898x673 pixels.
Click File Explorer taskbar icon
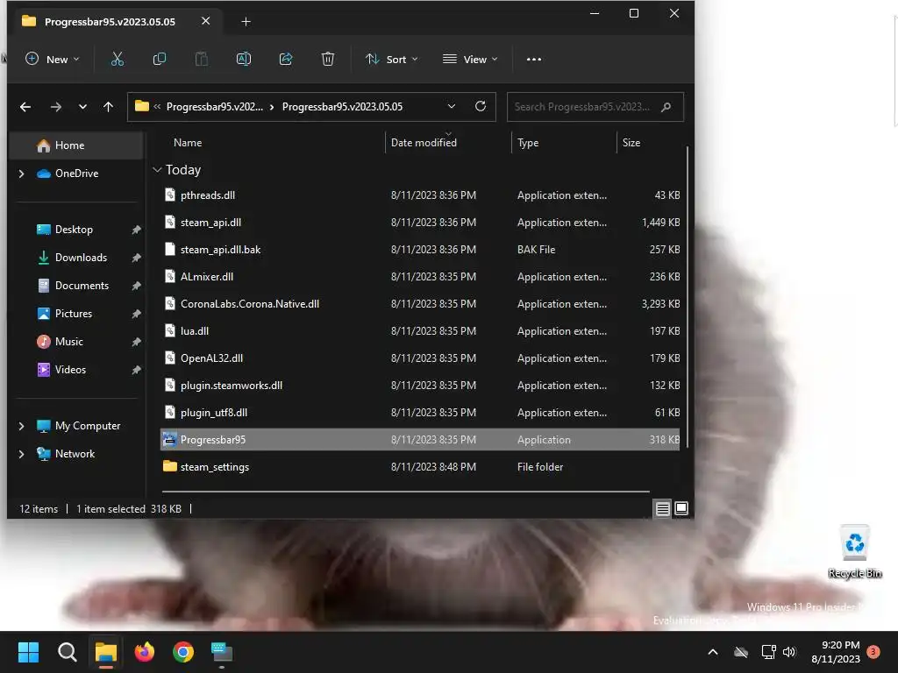tap(106, 652)
